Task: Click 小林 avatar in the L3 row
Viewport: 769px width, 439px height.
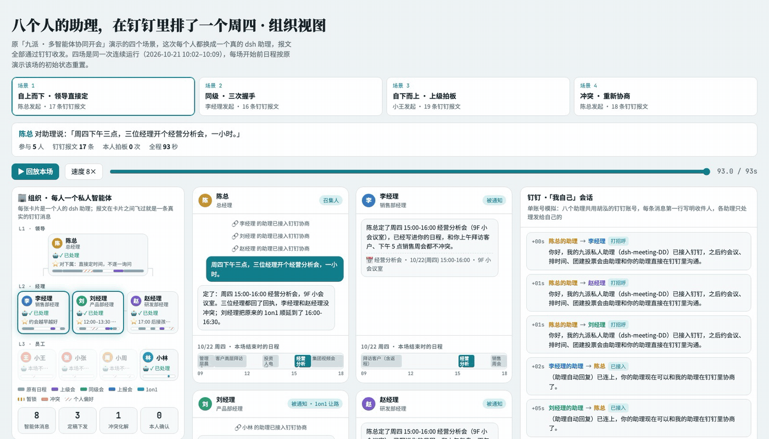Action: pos(148,358)
